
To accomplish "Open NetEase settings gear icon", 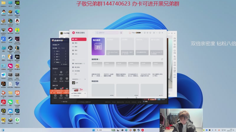I will [147, 33].
